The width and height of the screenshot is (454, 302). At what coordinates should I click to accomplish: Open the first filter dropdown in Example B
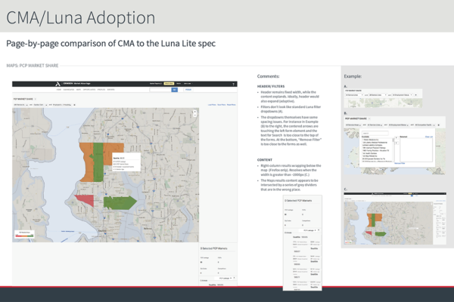click(x=353, y=125)
